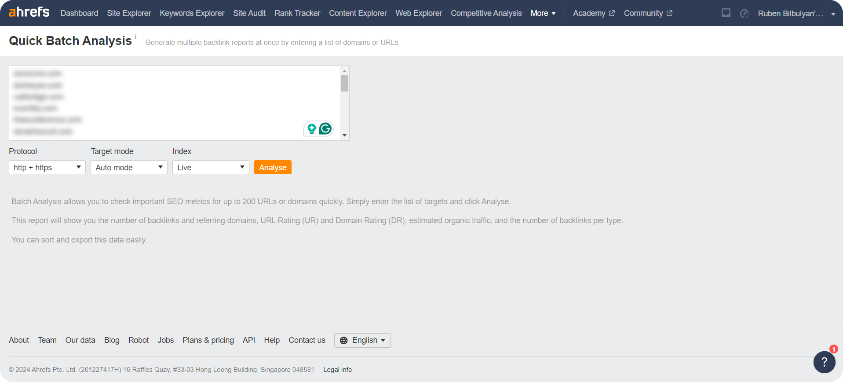This screenshot has height=382, width=843.
Task: Click the Ahrefs logo
Action: [29, 12]
